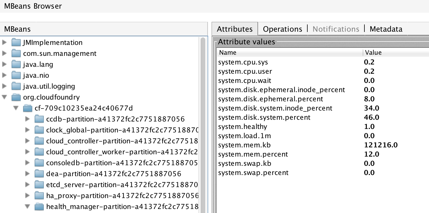
Task: Switch to the Attributes tab
Action: [x=235, y=29]
